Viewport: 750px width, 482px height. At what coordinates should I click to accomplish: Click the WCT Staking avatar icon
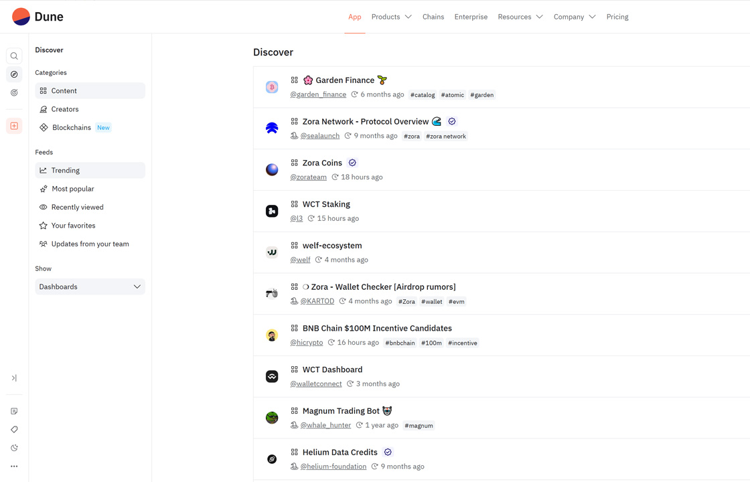pyautogui.click(x=272, y=211)
